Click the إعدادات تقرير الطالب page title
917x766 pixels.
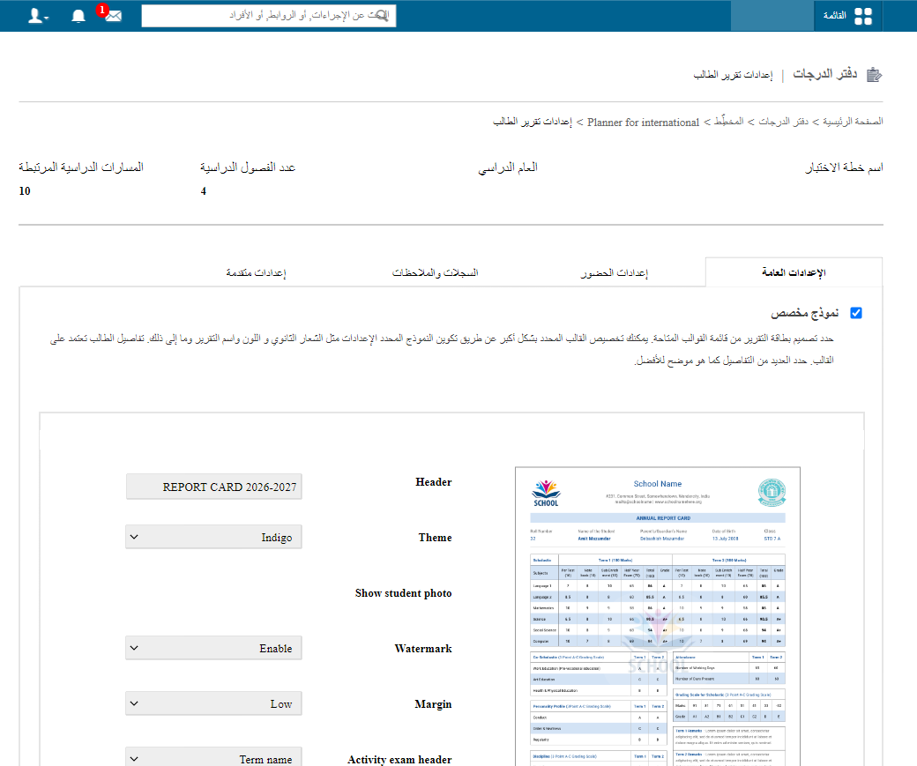pyautogui.click(x=733, y=75)
